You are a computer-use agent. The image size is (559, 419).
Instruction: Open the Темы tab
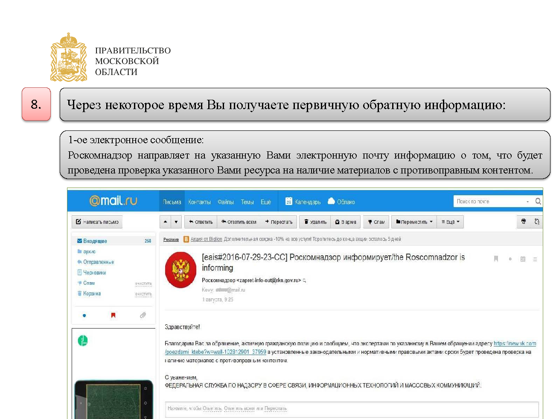click(247, 202)
